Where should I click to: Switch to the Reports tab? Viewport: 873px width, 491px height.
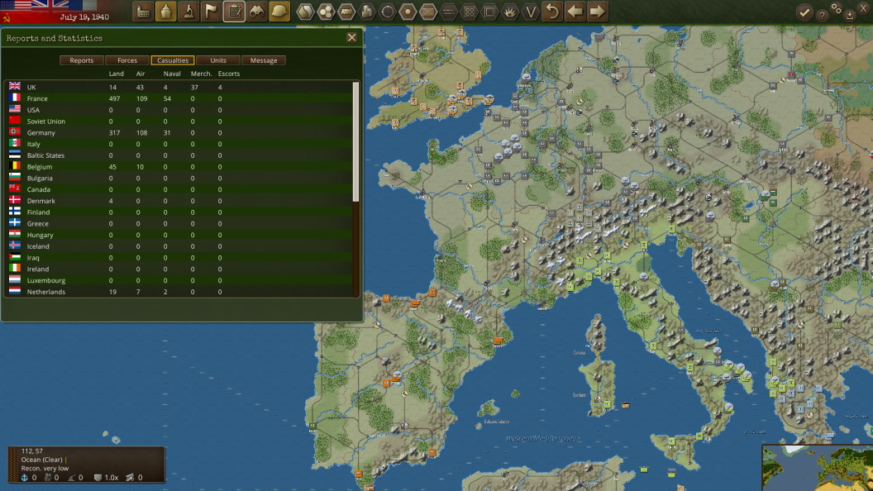pos(81,60)
